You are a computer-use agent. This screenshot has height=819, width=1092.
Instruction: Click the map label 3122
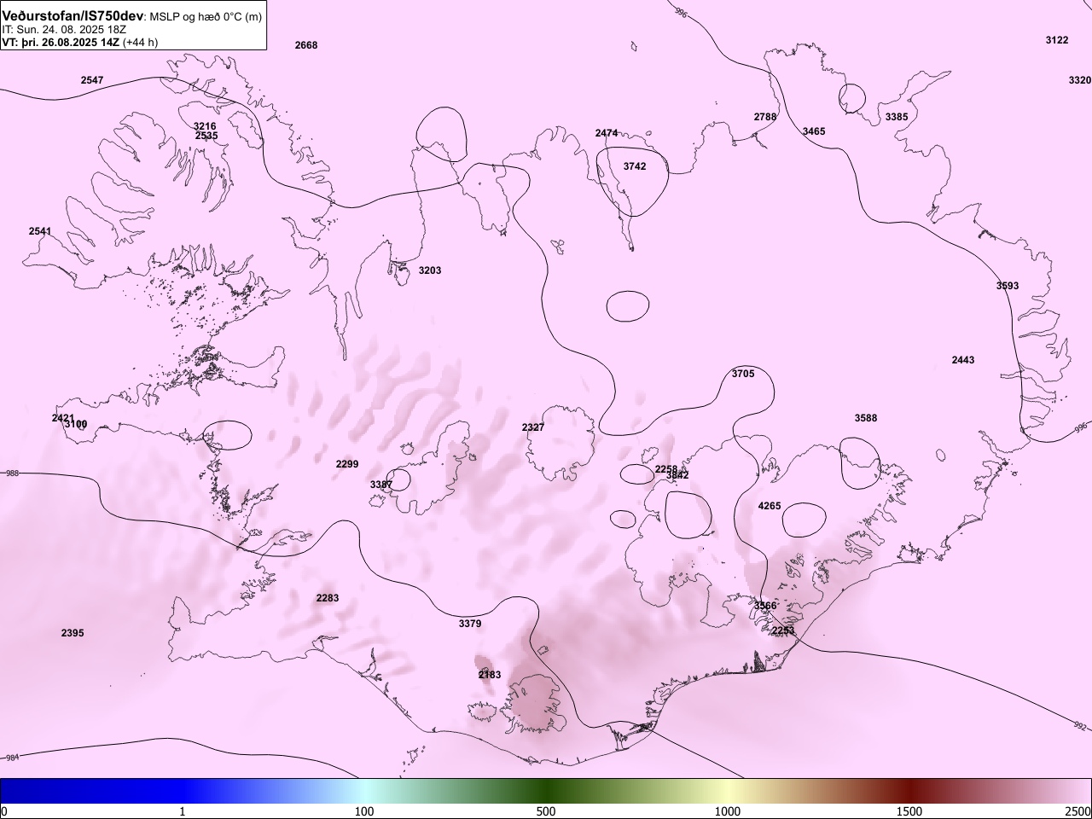(1057, 40)
